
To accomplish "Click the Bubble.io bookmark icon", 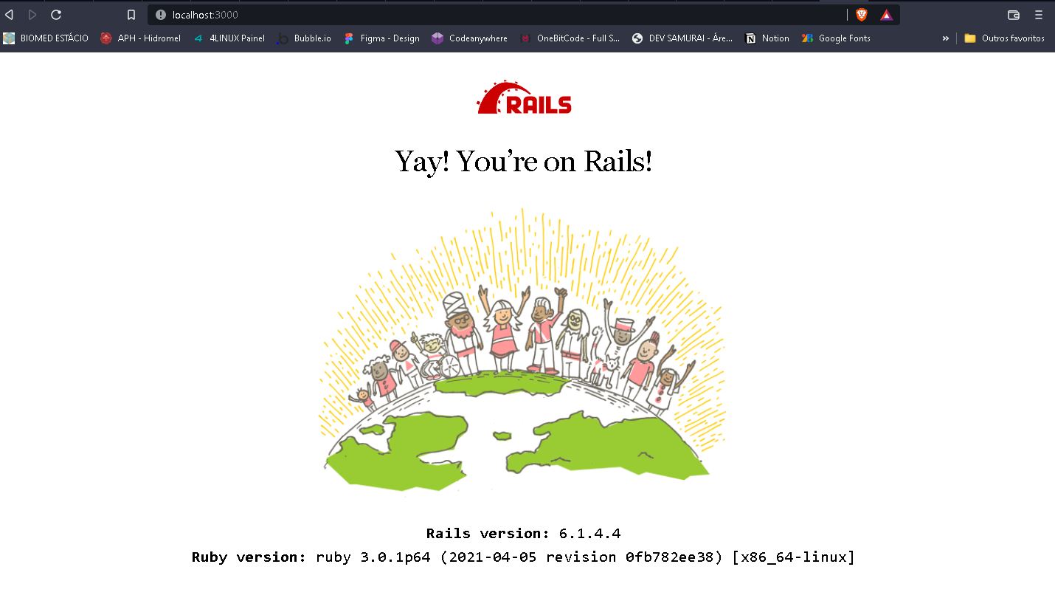I will coord(283,38).
